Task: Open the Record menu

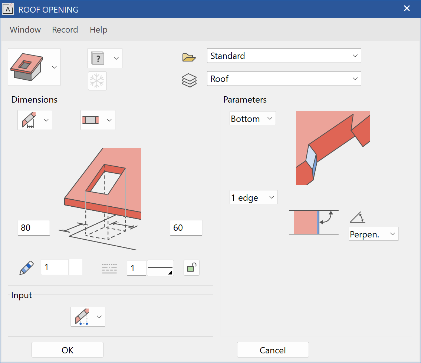Action: click(x=65, y=30)
